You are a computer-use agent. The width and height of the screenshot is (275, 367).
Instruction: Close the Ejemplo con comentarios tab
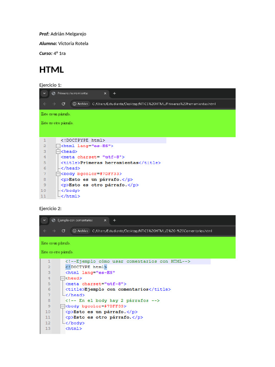coord(105,220)
